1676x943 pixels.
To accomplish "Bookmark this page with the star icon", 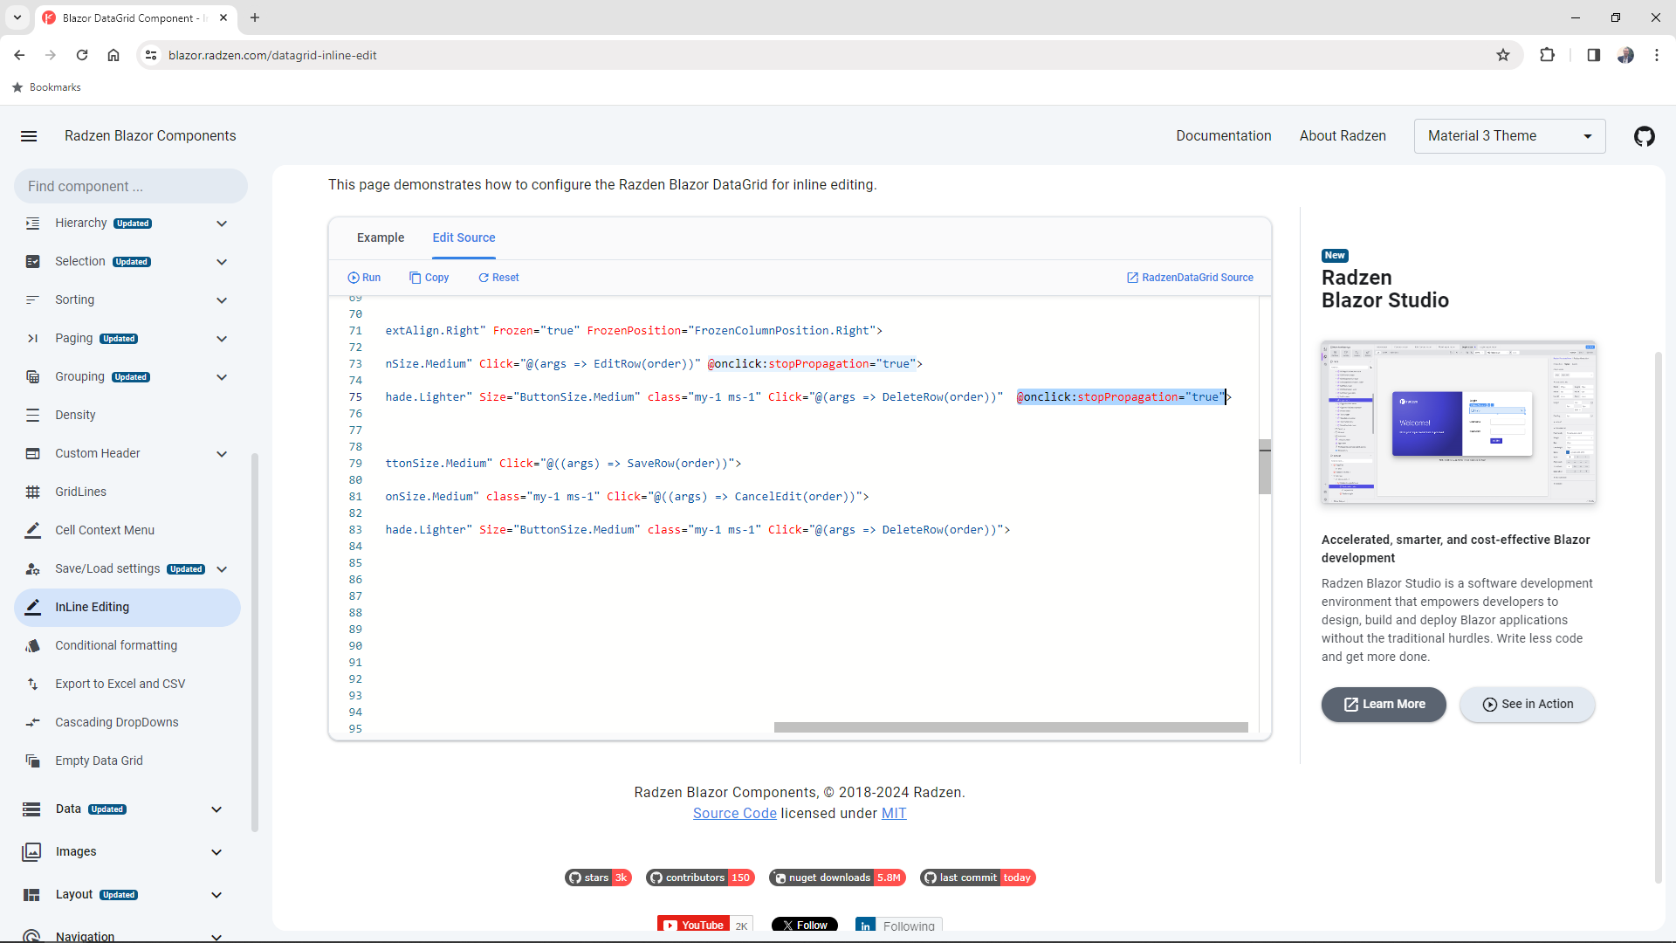I will [1503, 55].
